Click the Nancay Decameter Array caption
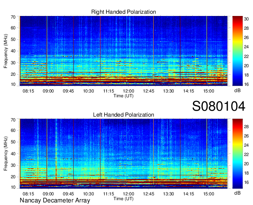The image size is (253, 205). [x=55, y=201]
